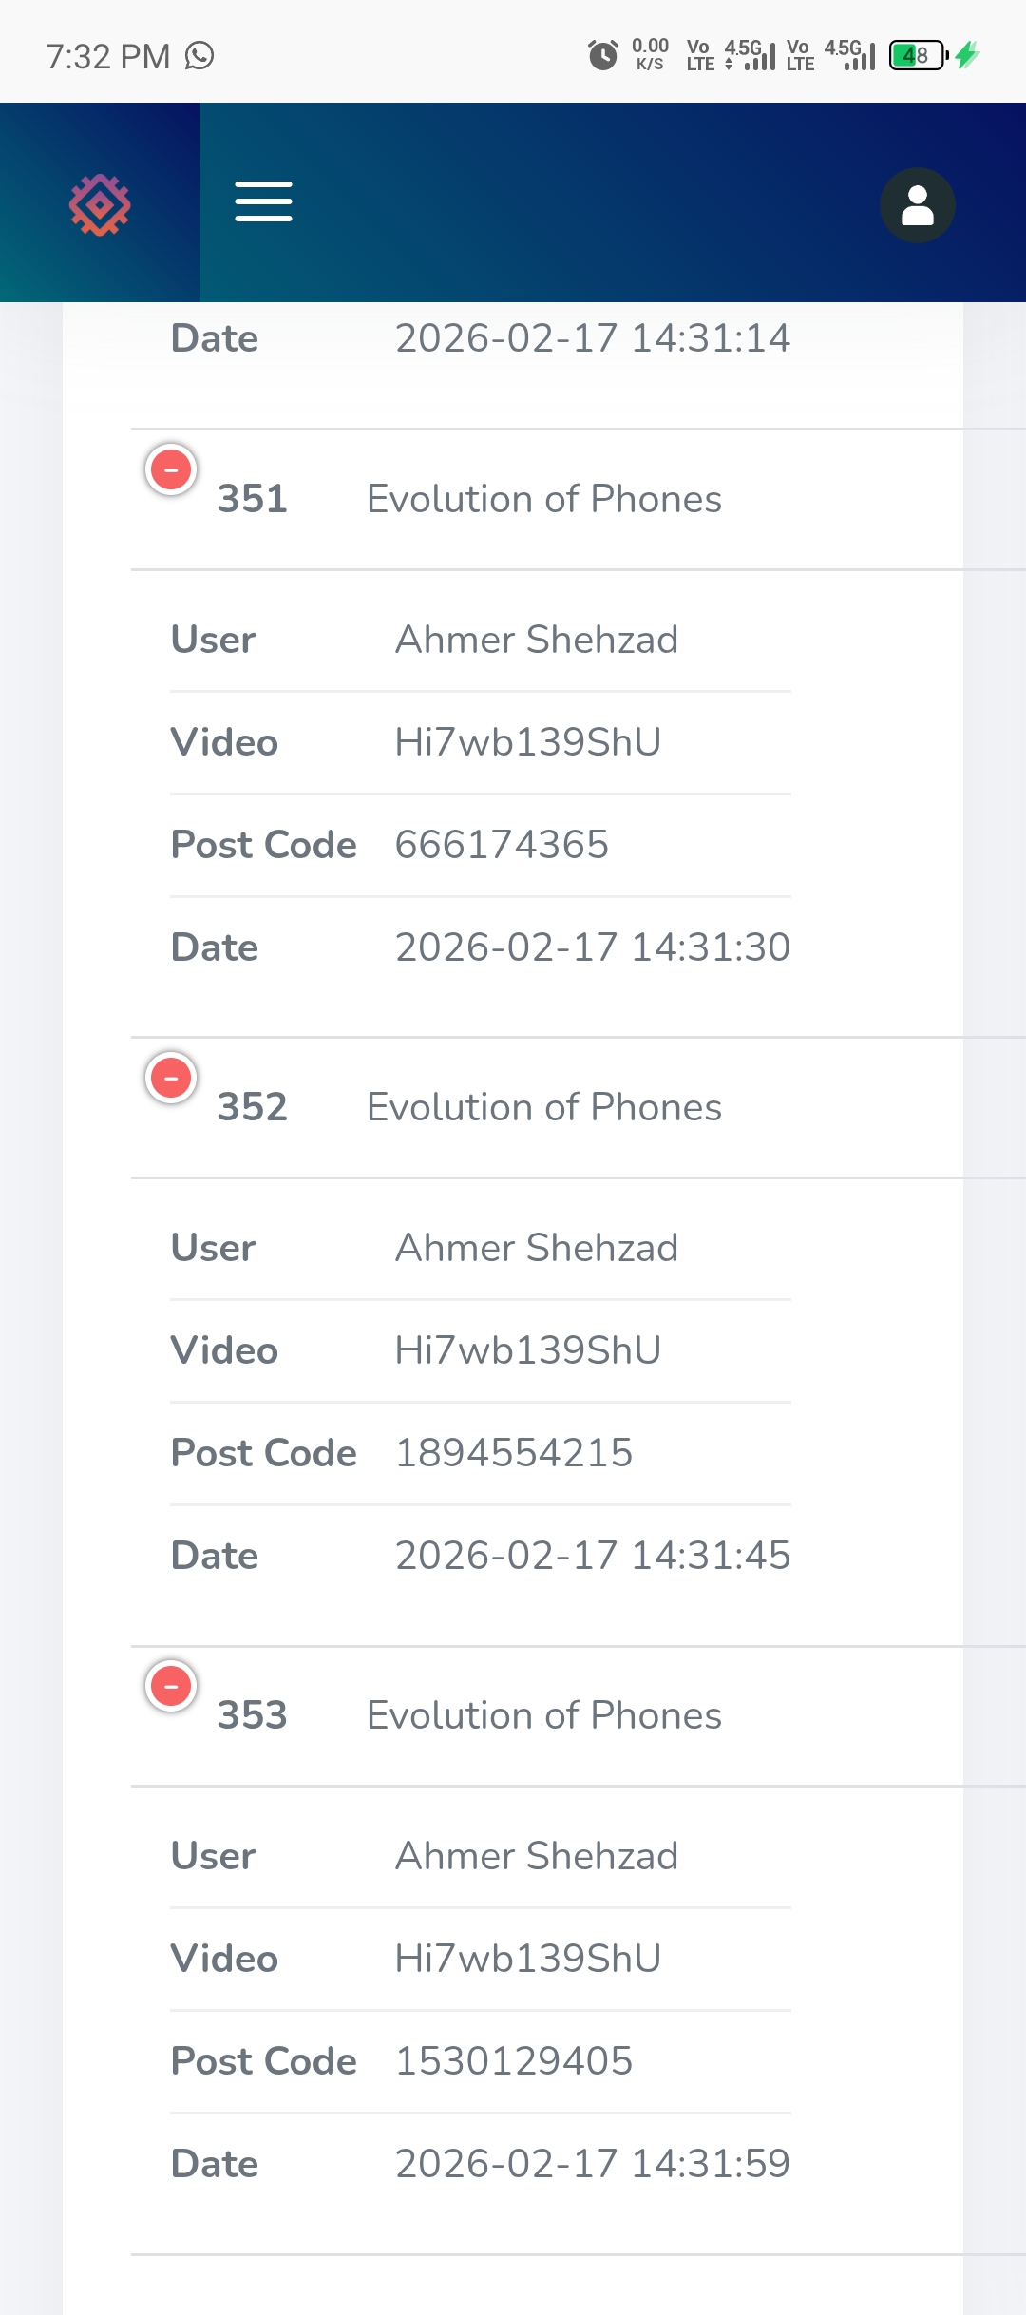Tap the second LTE signal bars
1026x2315 pixels.
pos(859,55)
